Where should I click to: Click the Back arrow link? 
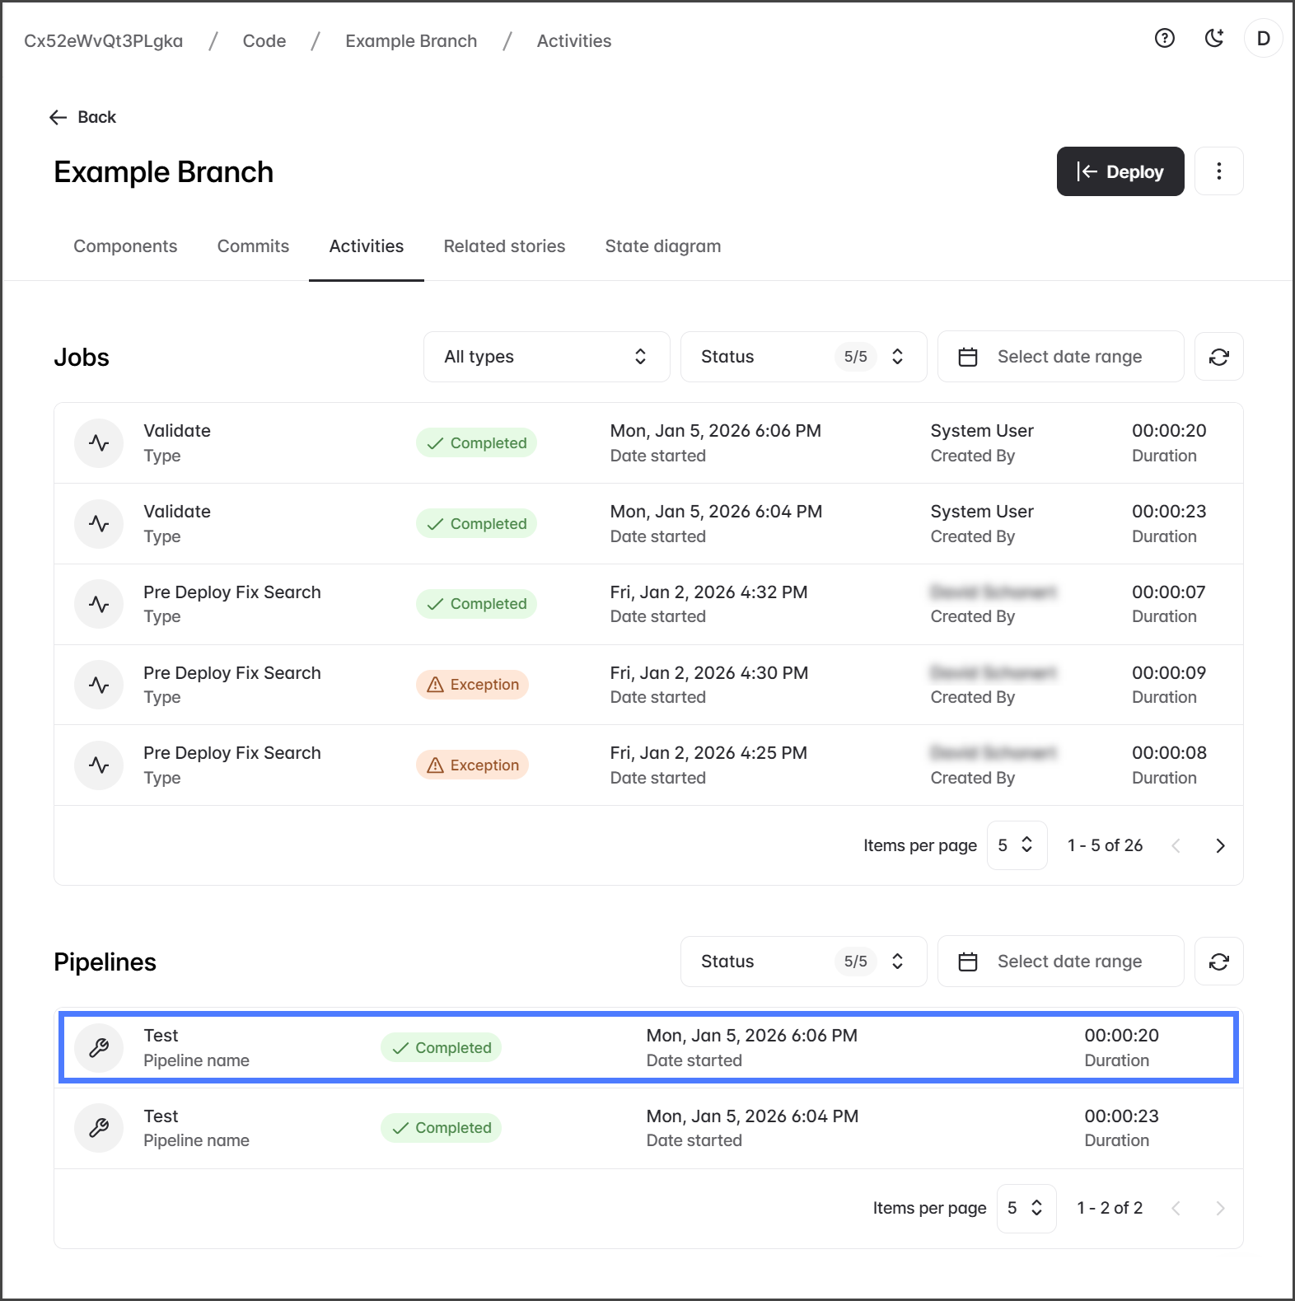coord(82,117)
